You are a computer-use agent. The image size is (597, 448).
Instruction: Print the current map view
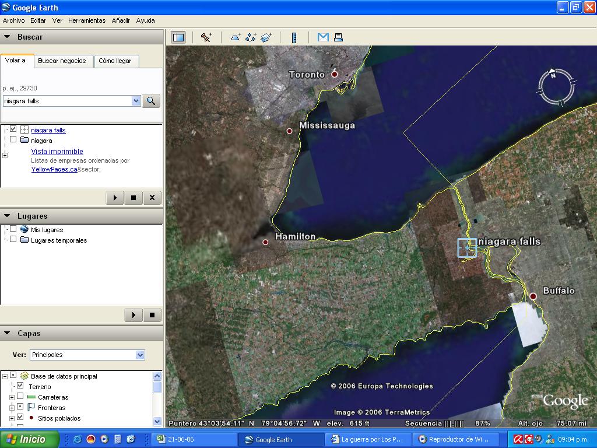point(338,37)
